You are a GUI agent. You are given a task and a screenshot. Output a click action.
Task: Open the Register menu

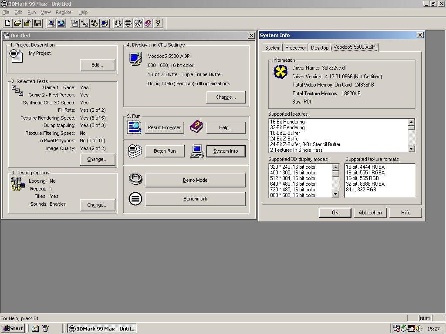pyautogui.click(x=64, y=12)
